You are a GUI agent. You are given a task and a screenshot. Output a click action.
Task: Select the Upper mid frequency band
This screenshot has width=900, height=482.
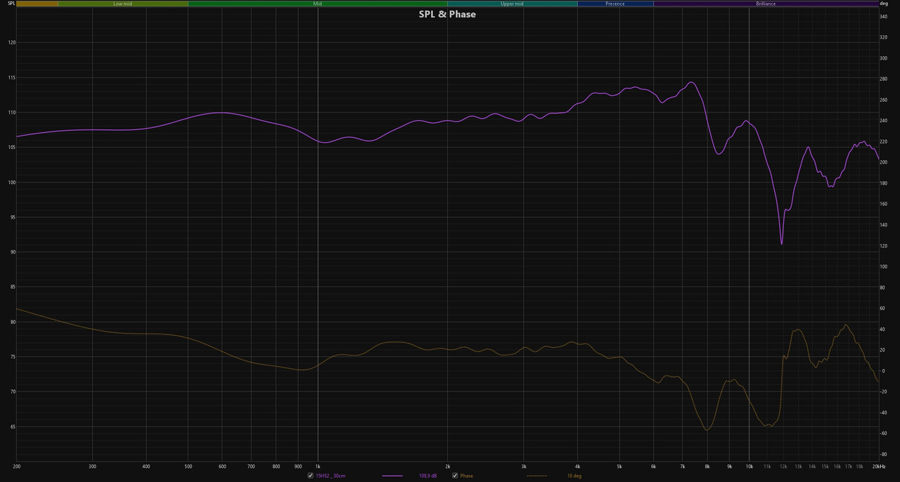pyautogui.click(x=512, y=4)
